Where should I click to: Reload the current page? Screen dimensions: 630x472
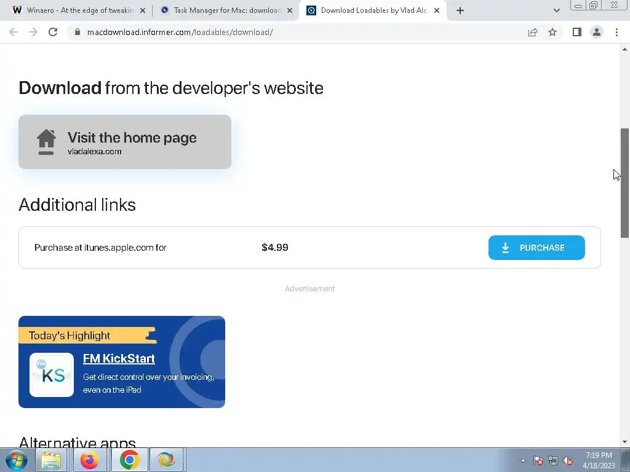(53, 32)
